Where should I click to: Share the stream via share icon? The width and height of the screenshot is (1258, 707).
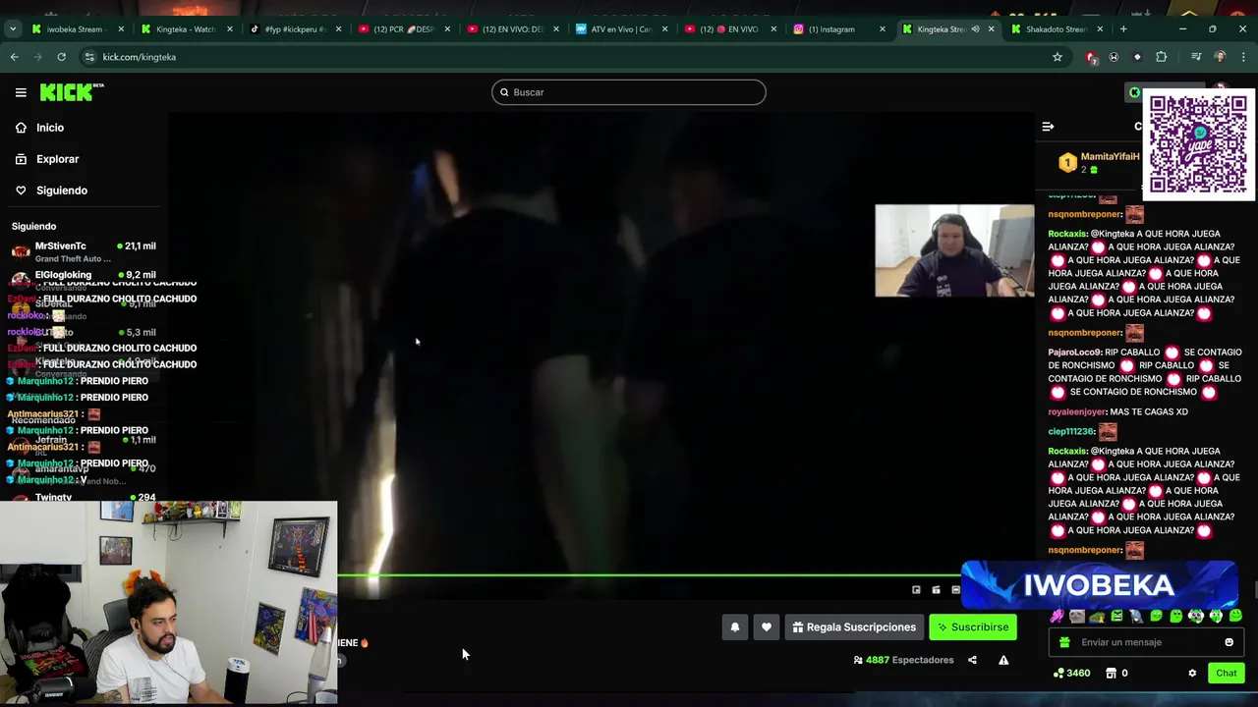pos(972,660)
